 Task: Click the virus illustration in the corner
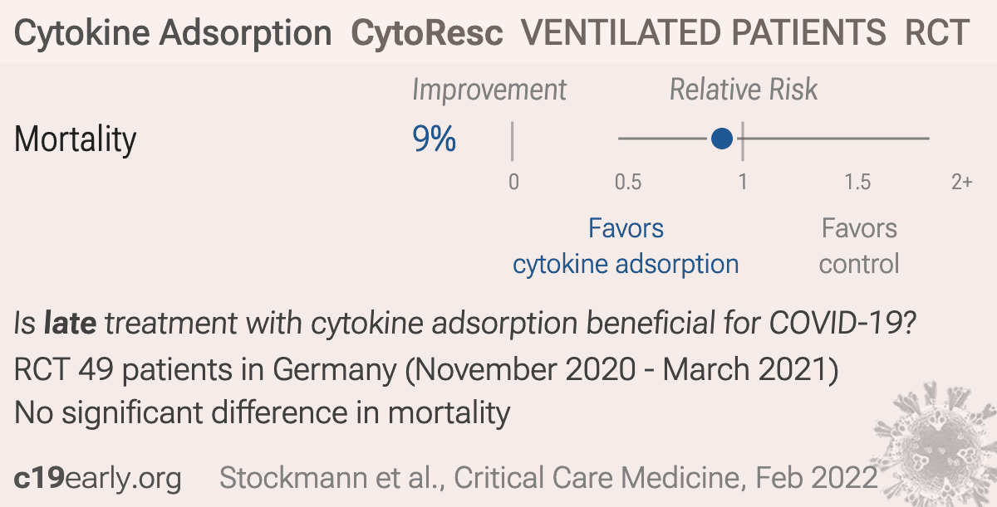pyautogui.click(x=934, y=449)
